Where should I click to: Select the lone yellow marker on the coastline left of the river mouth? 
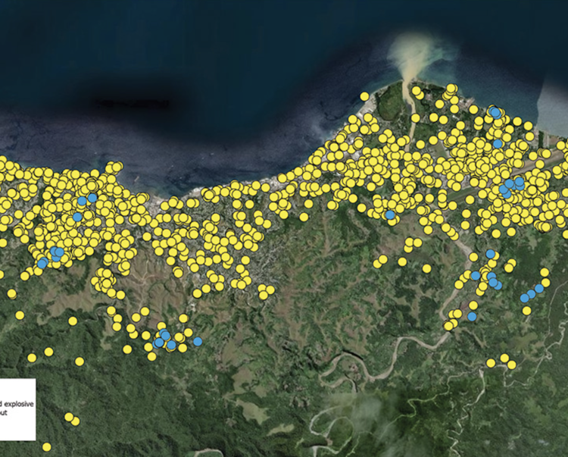point(364,96)
